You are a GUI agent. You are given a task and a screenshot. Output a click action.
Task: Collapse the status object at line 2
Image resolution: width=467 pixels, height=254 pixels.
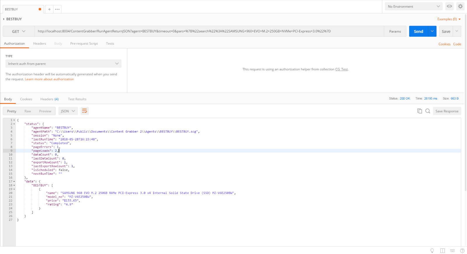pos(14,124)
